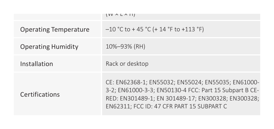Click the EN61000-3-3 certification entry

point(135,90)
